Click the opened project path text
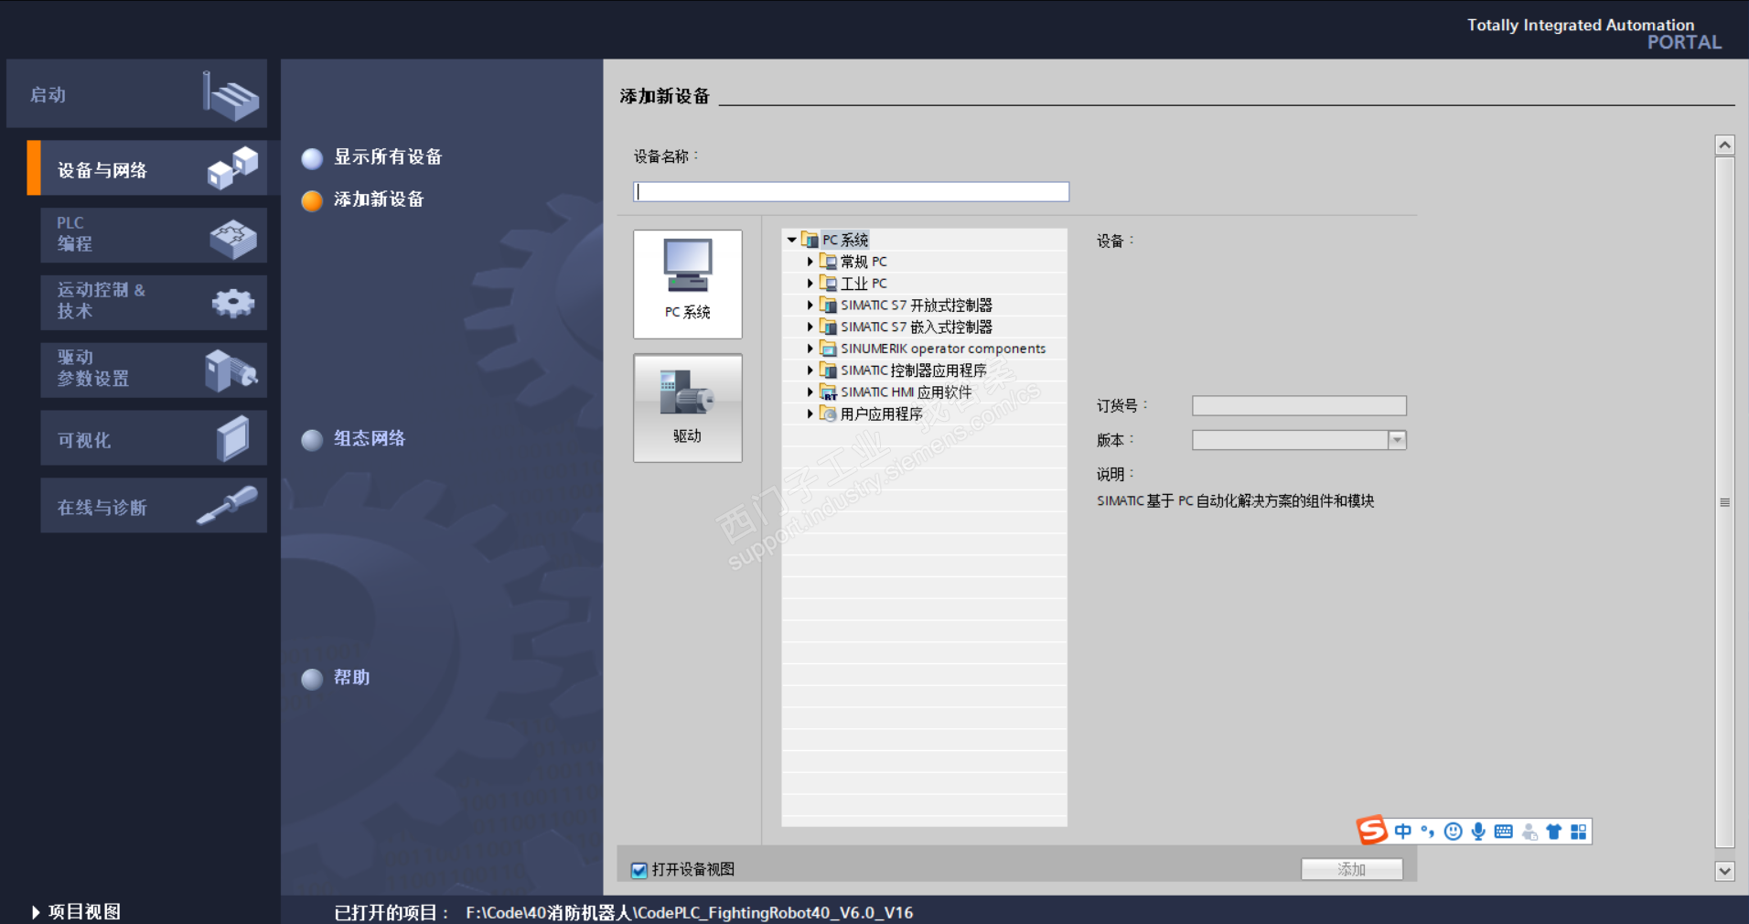This screenshot has height=924, width=1749. coord(689,913)
